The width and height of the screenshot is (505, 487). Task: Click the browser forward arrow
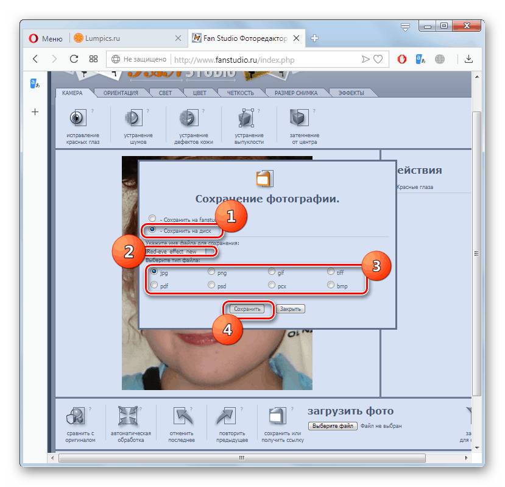[54, 59]
